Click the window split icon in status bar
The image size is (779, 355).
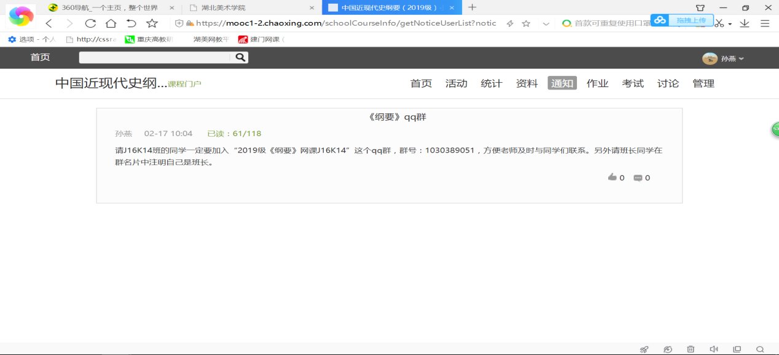737,349
